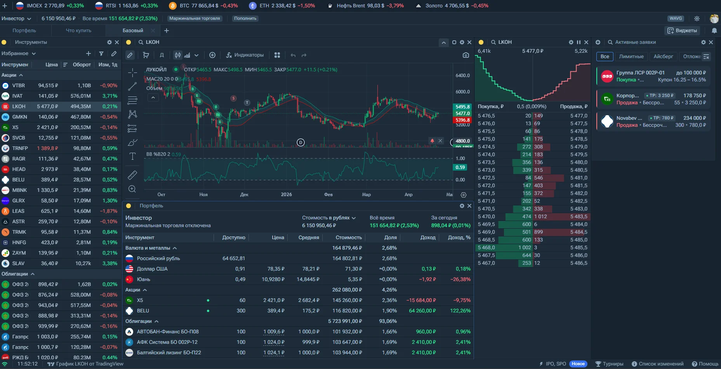Viewport: 721px width, 369px height.
Task: Open the chart trading cart tool
Action: [146, 55]
